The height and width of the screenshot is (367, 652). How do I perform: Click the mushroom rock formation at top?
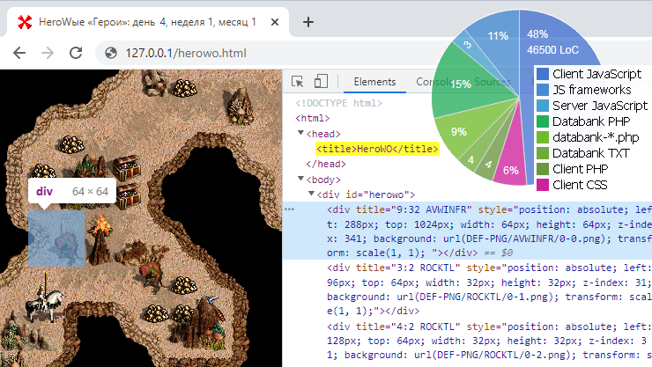pos(241,107)
